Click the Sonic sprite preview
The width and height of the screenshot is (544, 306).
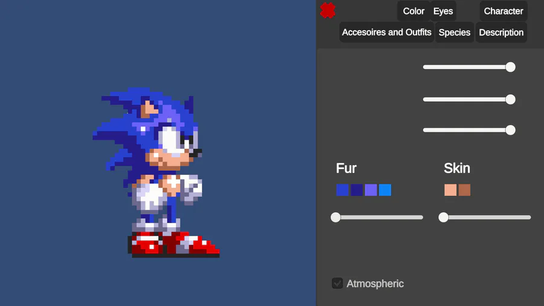pos(156,172)
